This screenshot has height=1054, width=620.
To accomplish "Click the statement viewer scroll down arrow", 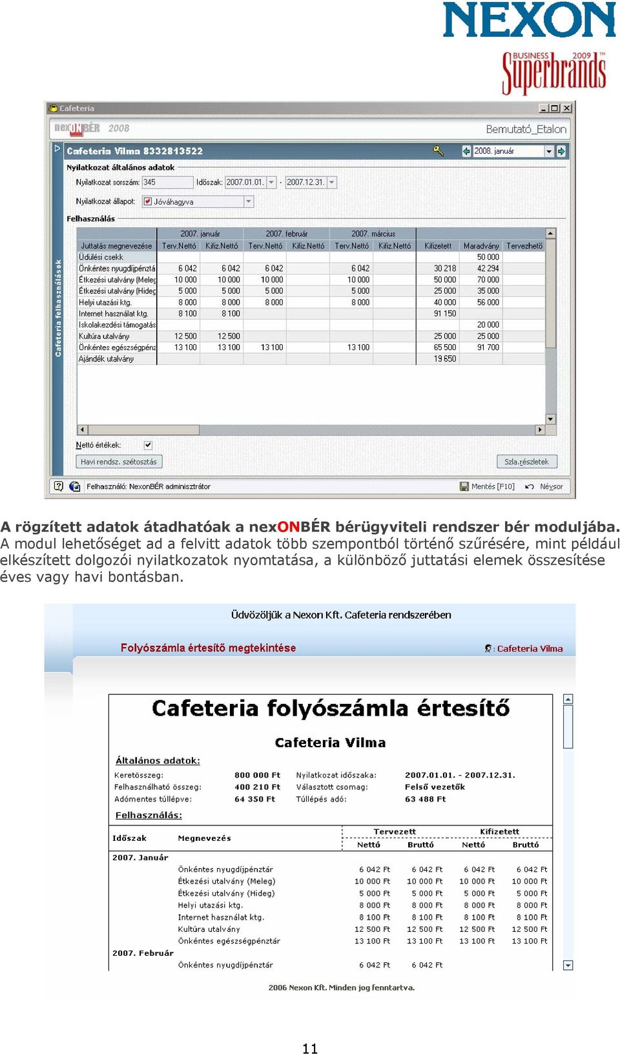I will tap(568, 966).
